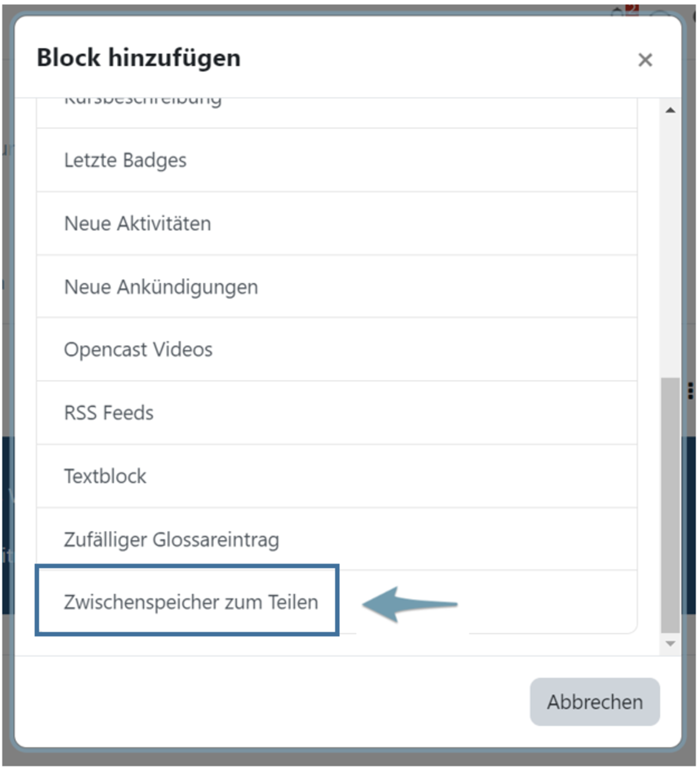Viewport: 697px width, 774px height.
Task: Click the scrollbar down arrow
Action: coord(670,644)
